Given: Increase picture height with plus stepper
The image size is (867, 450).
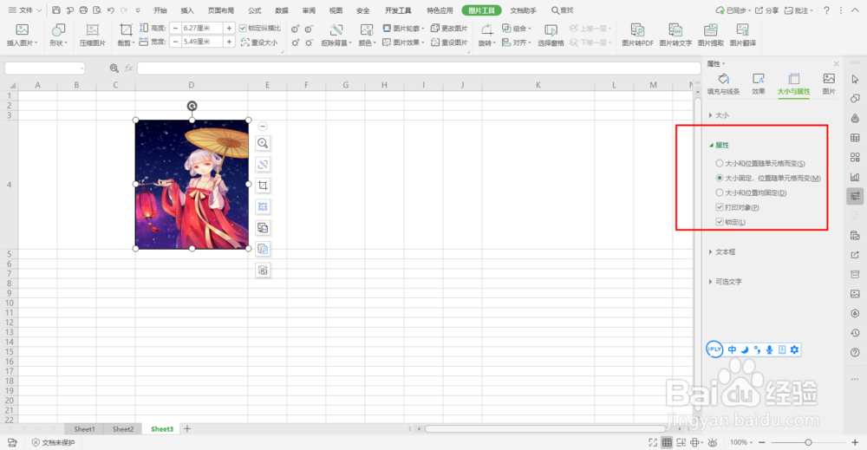Looking at the screenshot, I should click(229, 28).
